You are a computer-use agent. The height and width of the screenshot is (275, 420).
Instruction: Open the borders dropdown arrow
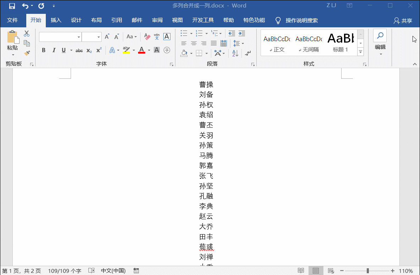click(207, 53)
